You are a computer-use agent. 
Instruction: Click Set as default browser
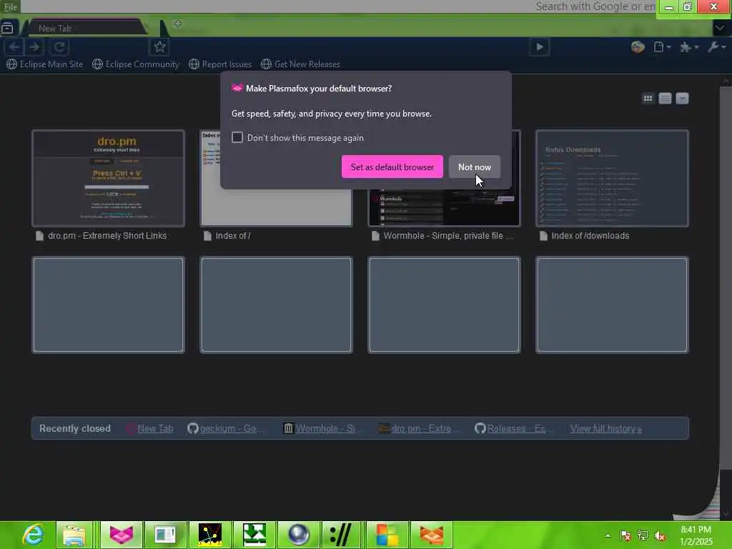[392, 167]
